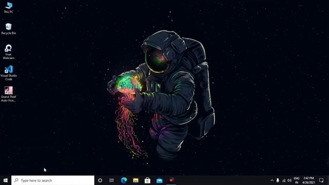
Task: Click the microphone tray icon
Action: pyautogui.click(x=278, y=180)
